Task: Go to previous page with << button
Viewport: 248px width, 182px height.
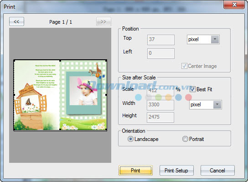Action: 16,21
